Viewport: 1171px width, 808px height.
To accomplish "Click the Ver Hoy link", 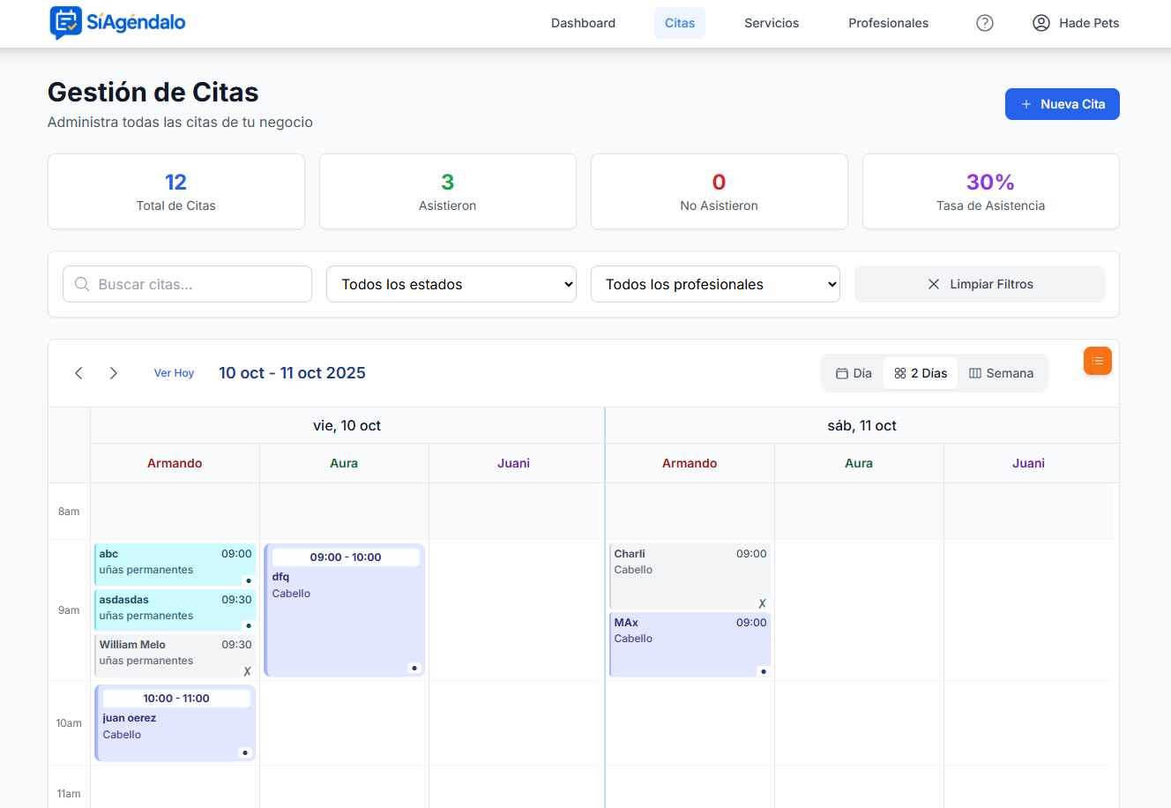I will [174, 373].
